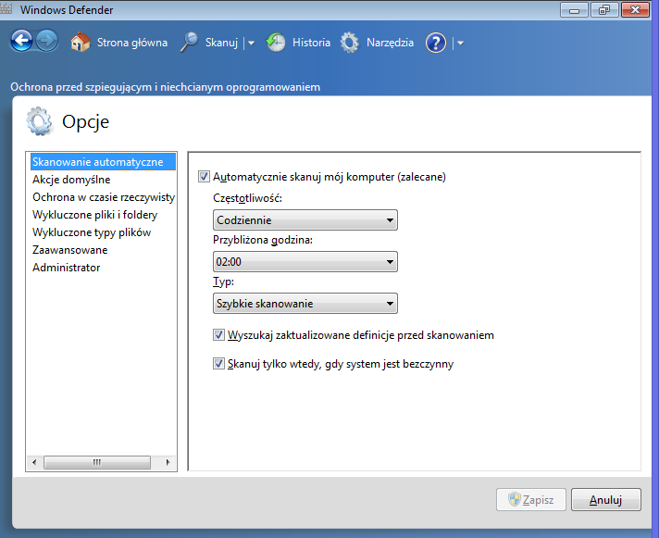This screenshot has height=538, width=659.
Task: Select Administrator in the options list
Action: (x=66, y=268)
